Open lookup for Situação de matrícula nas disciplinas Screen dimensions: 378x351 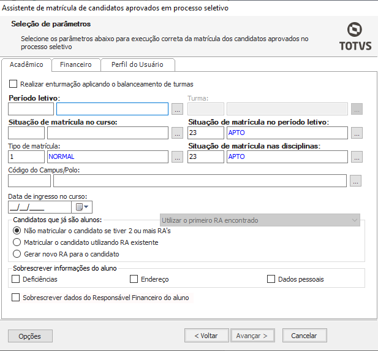pos(357,157)
